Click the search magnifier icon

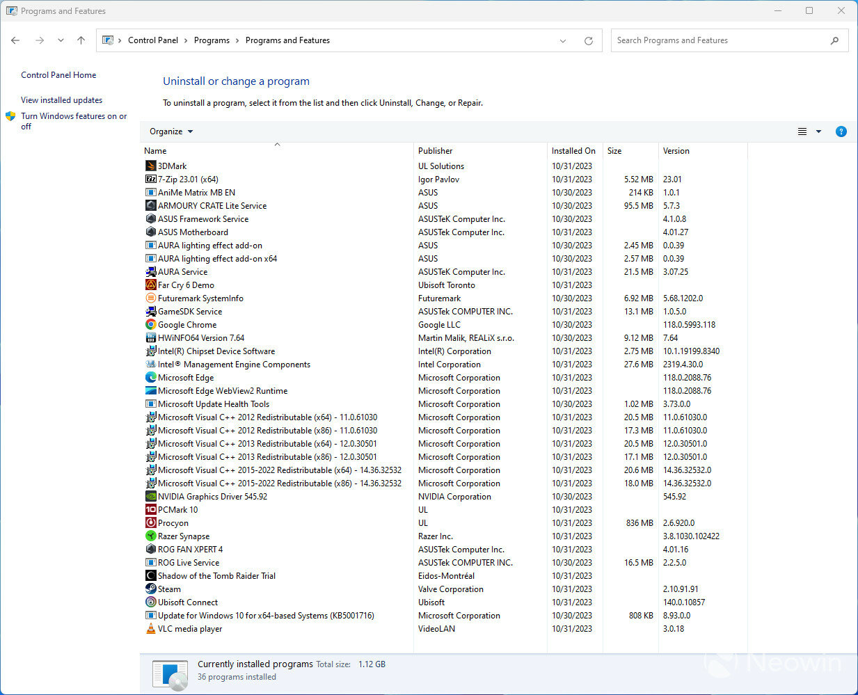834,40
